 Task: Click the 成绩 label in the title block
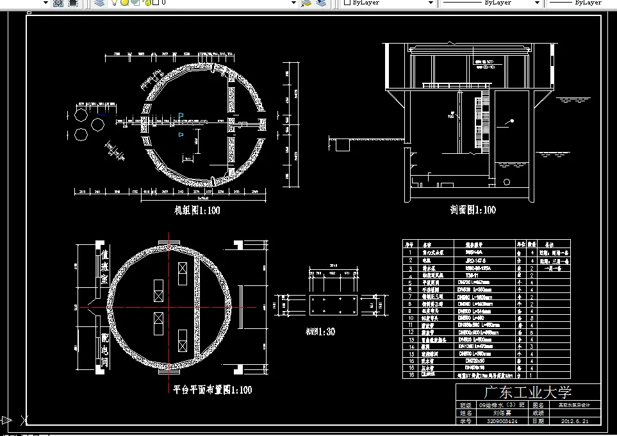538,413
